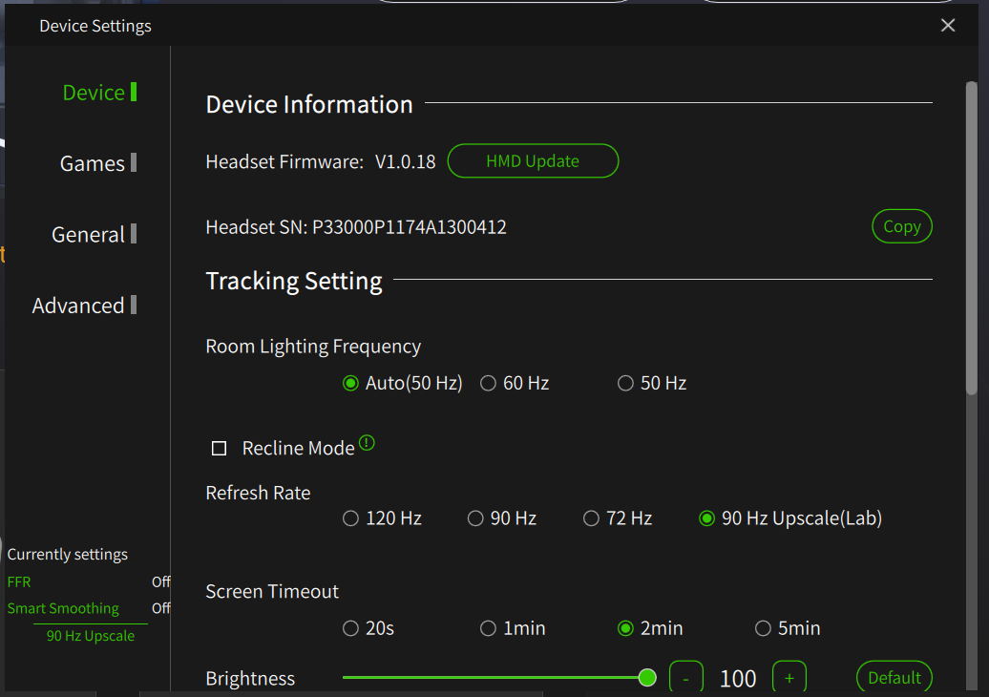Select 90 Hz Upscale(Lab) option
This screenshot has height=697, width=989.
tap(707, 518)
